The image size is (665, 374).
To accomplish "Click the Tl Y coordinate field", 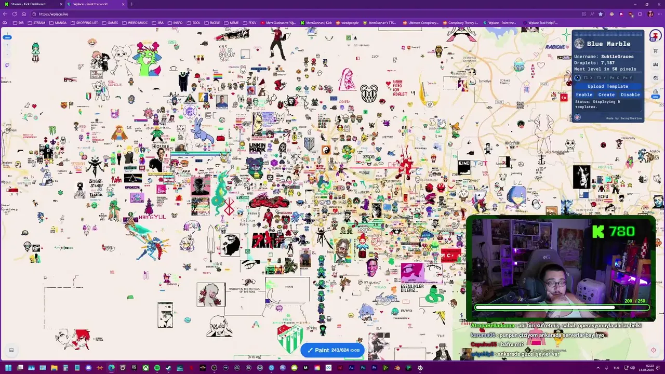I will 601,78.
